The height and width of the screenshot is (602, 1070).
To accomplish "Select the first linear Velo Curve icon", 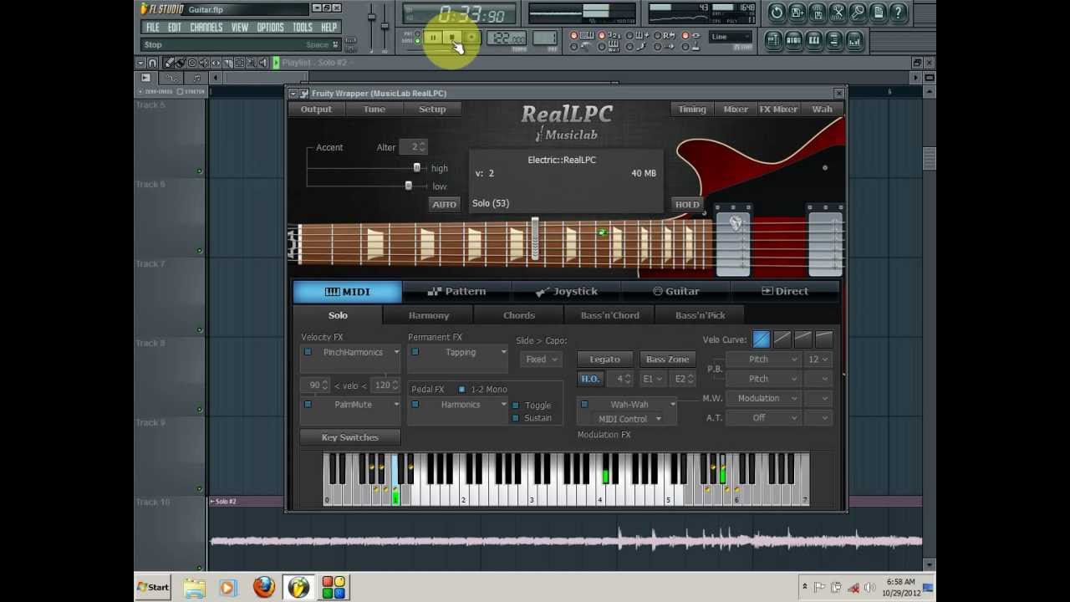I will click(x=761, y=339).
